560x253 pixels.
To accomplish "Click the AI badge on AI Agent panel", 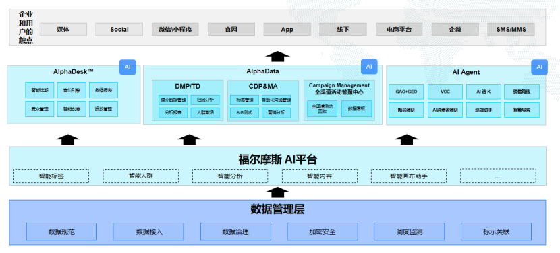I will pos(539,67).
